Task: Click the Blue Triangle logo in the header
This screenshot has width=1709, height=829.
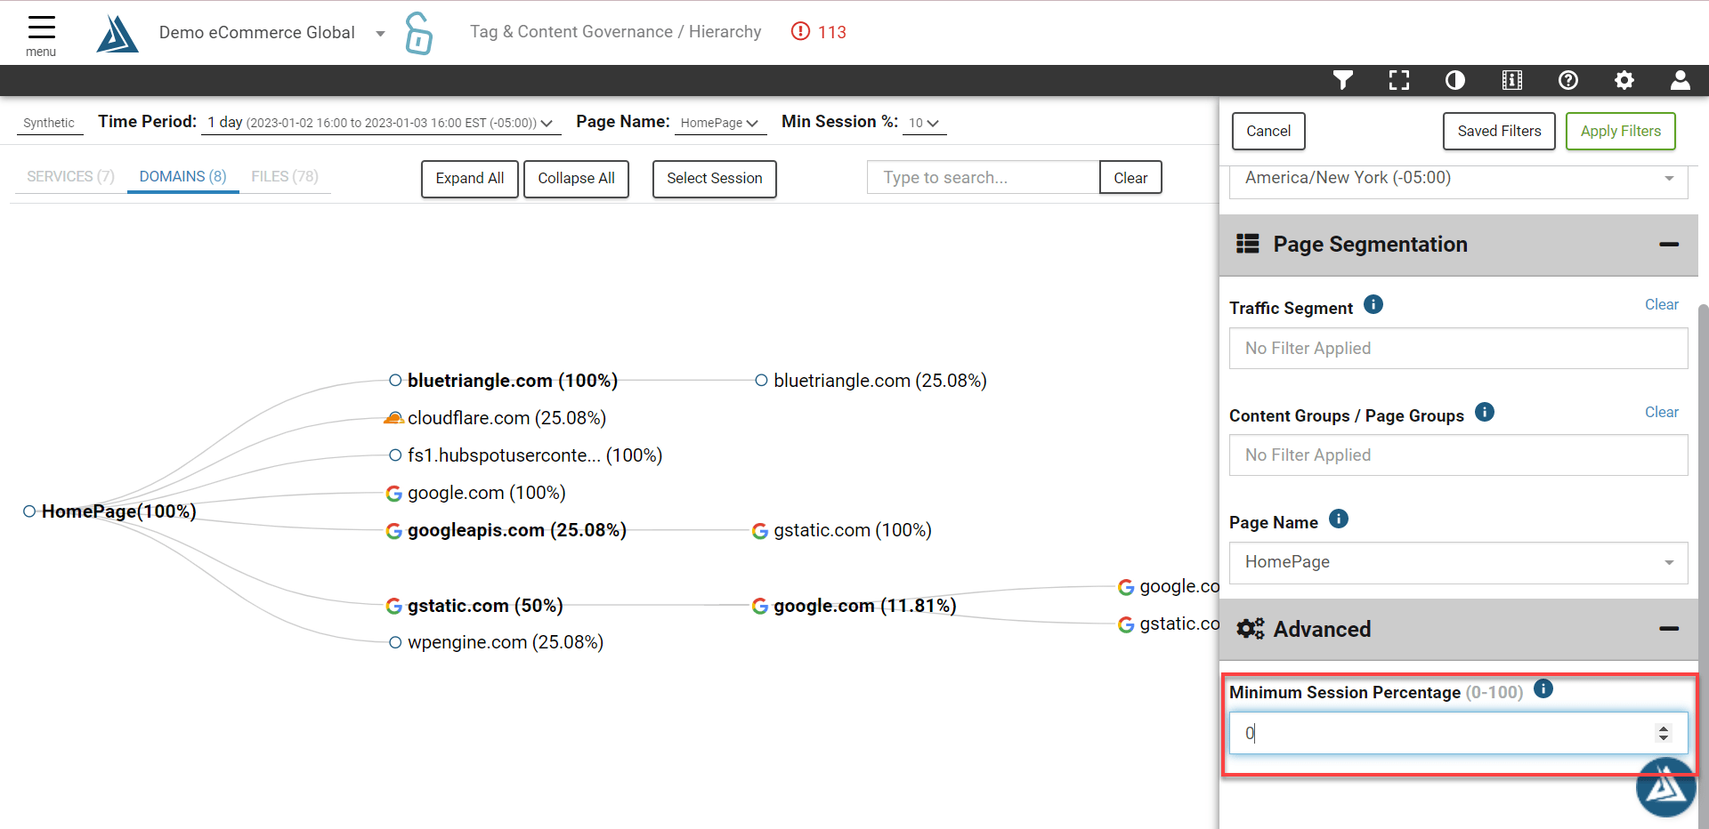Action: (117, 33)
